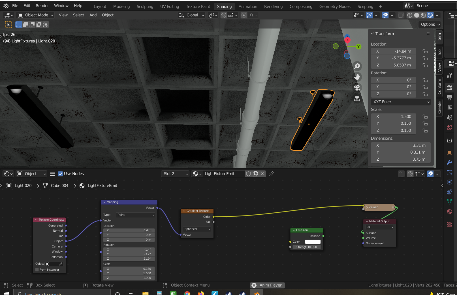457x295 pixels.
Task: Click the Emission node's Color swatch
Action: 312,242
